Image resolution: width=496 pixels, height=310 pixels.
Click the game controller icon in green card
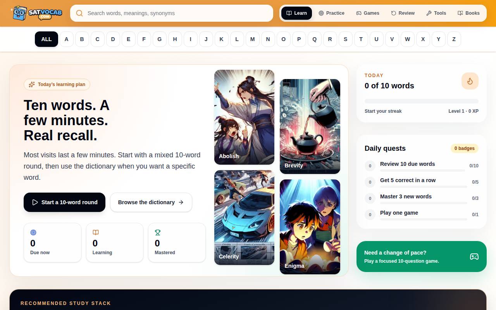click(474, 257)
